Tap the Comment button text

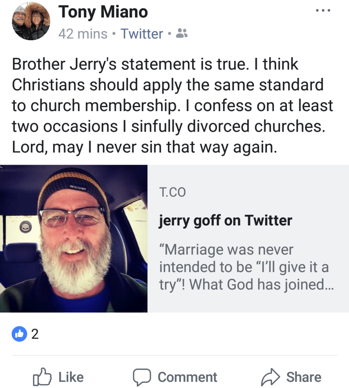click(x=187, y=377)
